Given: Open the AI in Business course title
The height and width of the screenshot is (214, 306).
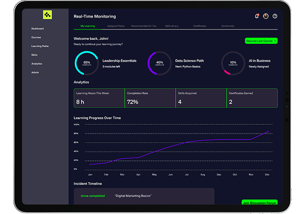Looking at the screenshot, I should coord(260,61).
